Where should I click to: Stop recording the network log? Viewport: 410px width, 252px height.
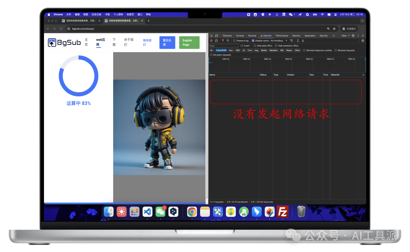pos(211,41)
